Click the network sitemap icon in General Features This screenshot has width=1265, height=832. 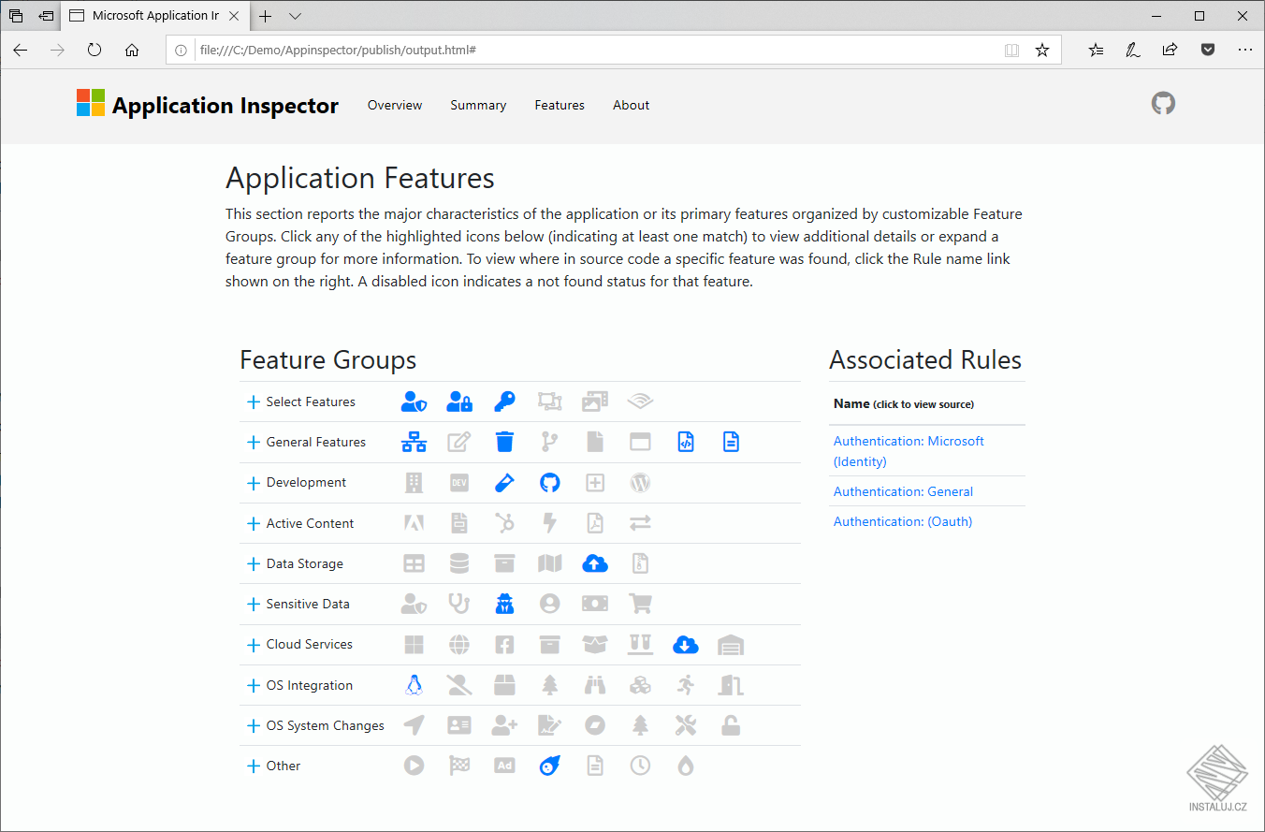pyautogui.click(x=414, y=442)
